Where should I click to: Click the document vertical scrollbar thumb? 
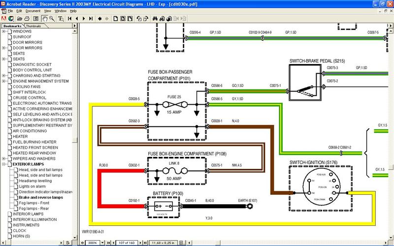391,167
